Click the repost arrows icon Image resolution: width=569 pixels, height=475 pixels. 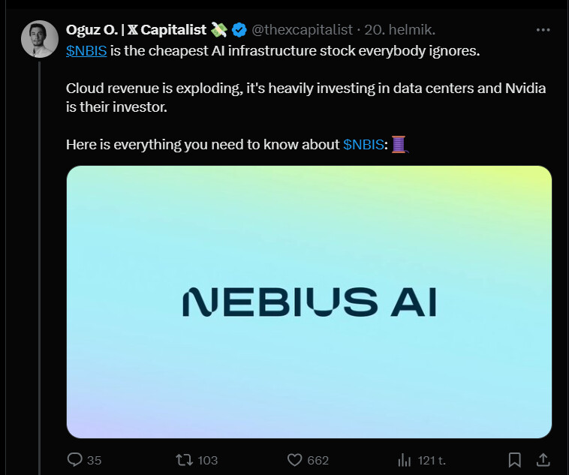[183, 459]
